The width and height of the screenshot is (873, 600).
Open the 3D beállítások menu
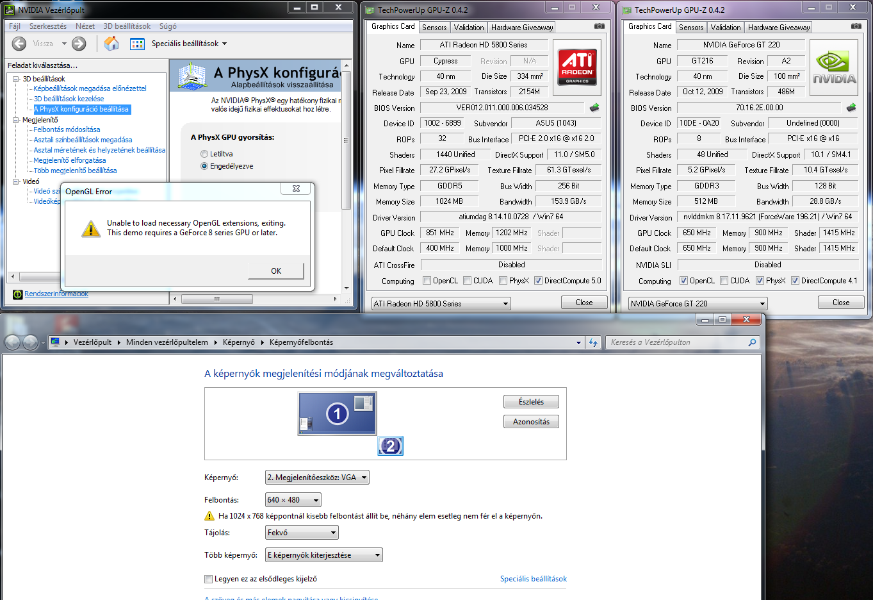[127, 26]
